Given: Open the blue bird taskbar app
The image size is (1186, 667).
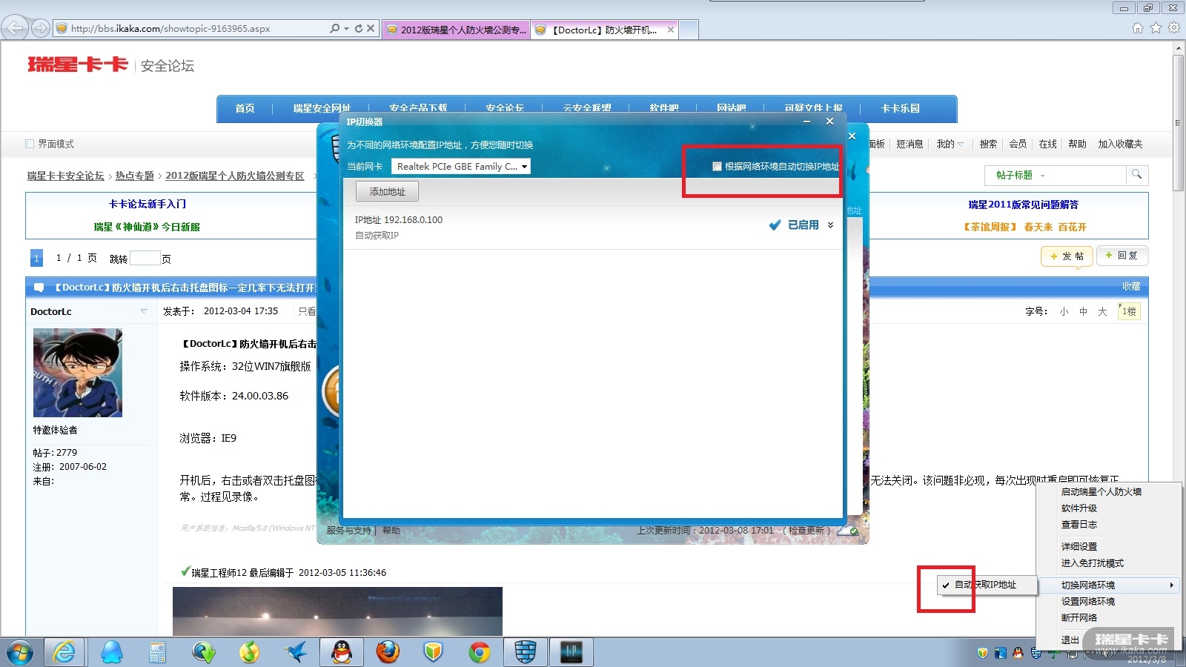Looking at the screenshot, I should point(296,652).
